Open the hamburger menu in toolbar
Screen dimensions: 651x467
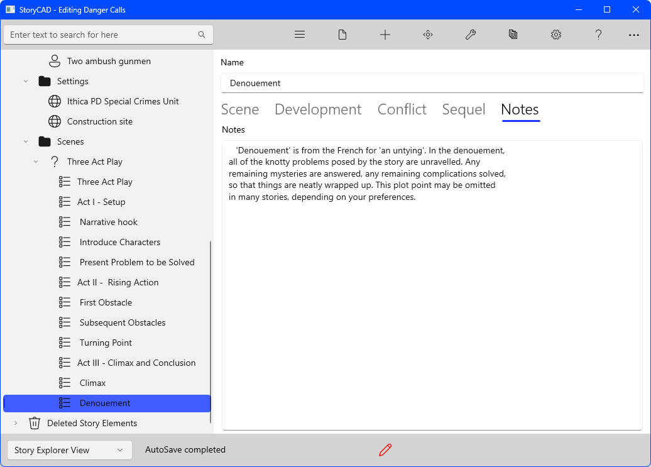tap(300, 35)
